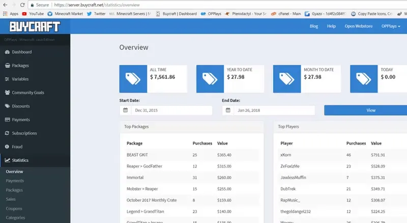Screen dimensions: 407x223
Task: Open the Blog link in header
Action: point(314,26)
